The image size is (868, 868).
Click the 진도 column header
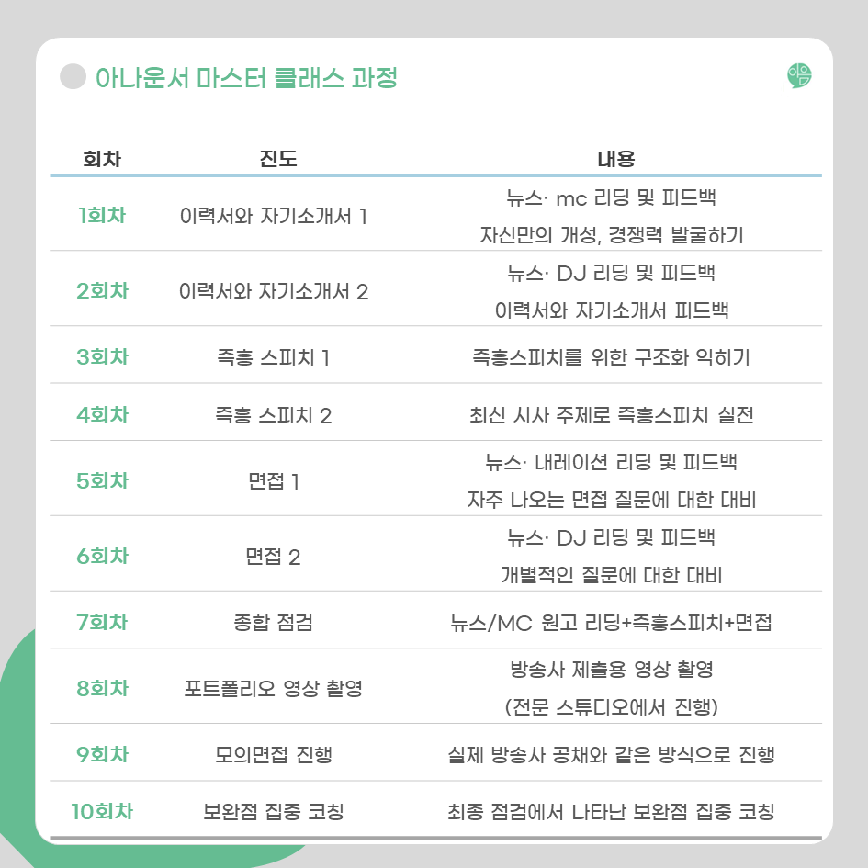click(278, 159)
